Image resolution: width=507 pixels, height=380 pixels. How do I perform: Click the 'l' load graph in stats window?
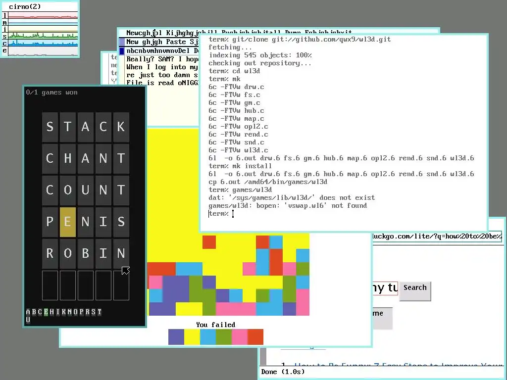click(x=43, y=15)
